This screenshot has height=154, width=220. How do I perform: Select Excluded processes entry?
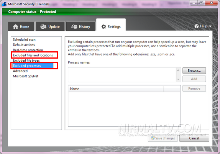[33, 66]
